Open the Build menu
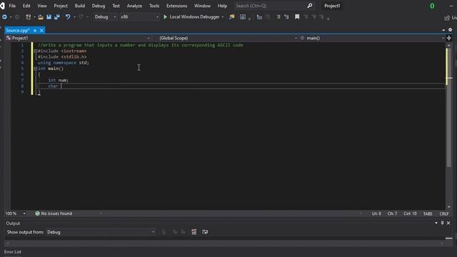Screen dimensions: 457x257 point(80,6)
